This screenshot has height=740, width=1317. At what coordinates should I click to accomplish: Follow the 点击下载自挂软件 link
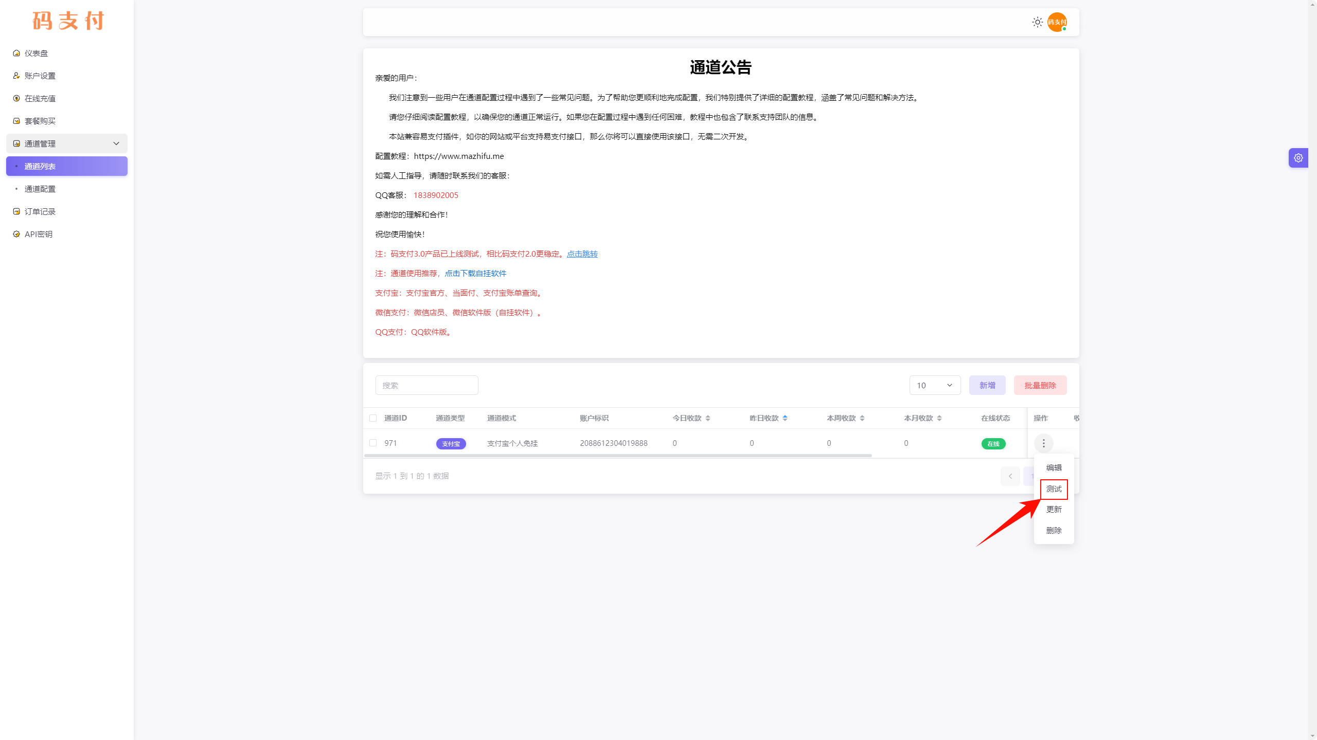coord(475,273)
